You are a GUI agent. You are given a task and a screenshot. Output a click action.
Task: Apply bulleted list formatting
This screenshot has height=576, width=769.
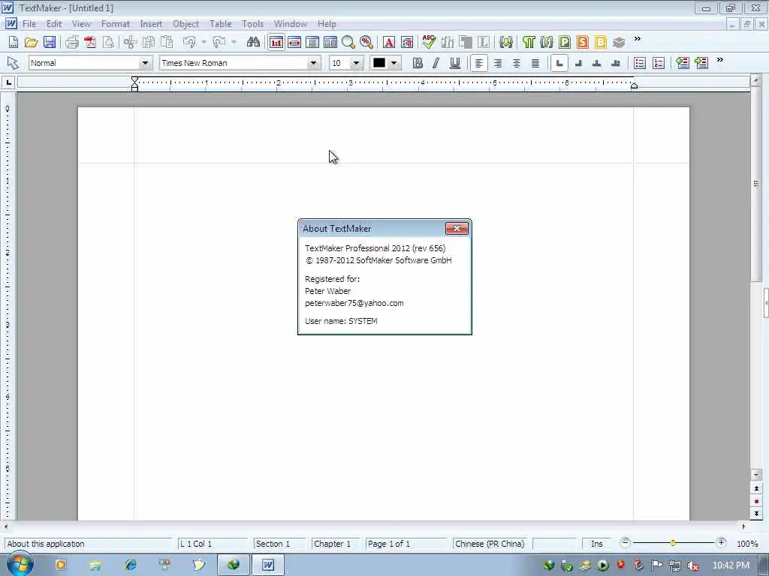point(640,63)
